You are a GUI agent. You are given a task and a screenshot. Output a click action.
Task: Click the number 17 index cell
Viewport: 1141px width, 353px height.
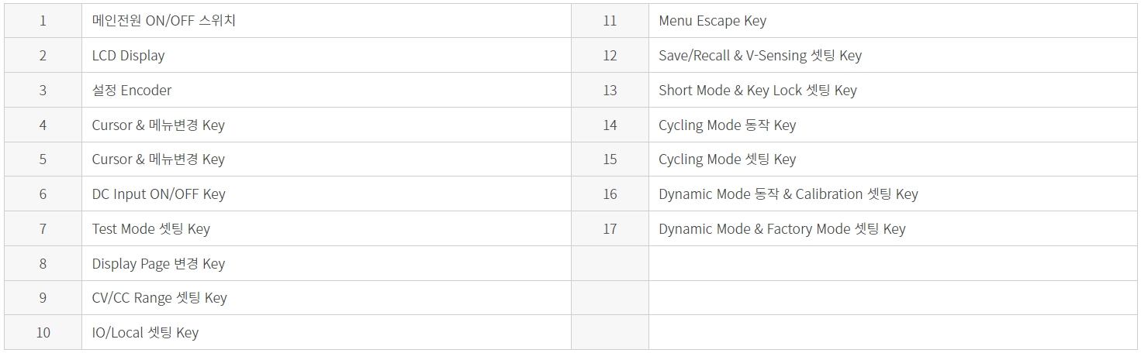[x=610, y=229]
